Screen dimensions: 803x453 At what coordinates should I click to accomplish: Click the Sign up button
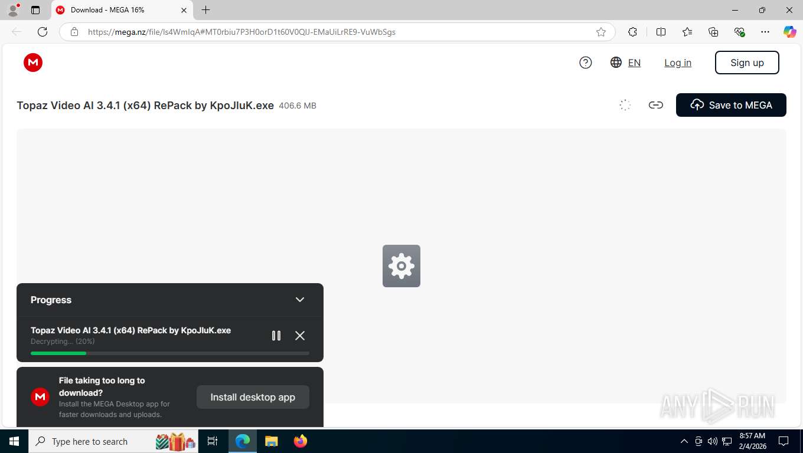747,63
